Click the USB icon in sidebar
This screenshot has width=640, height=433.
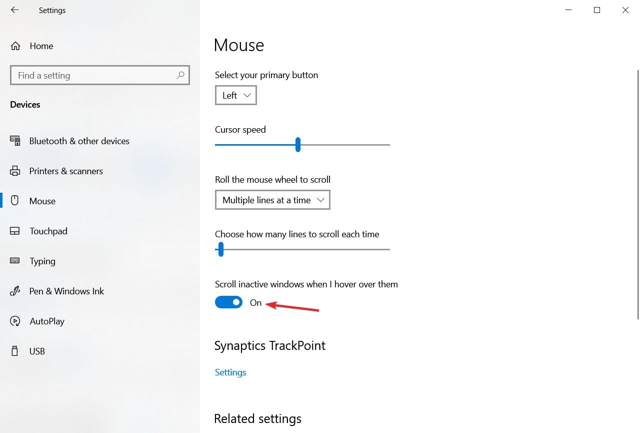coord(15,351)
